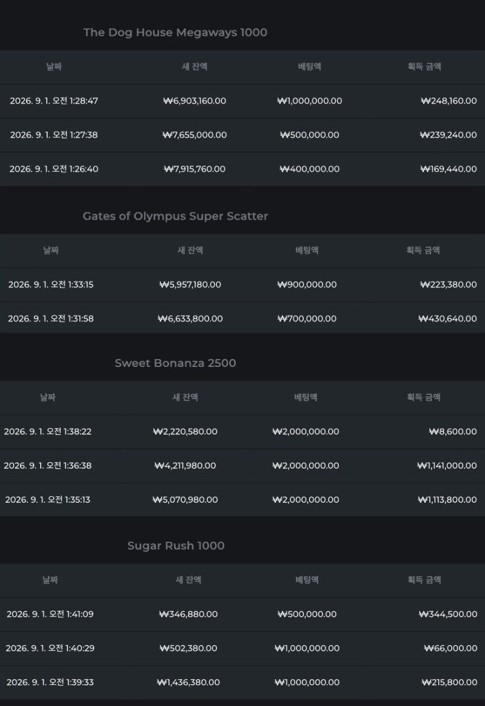The image size is (485, 706).
Task: Select balance ₩5,070,980.00
Action: click(185, 500)
